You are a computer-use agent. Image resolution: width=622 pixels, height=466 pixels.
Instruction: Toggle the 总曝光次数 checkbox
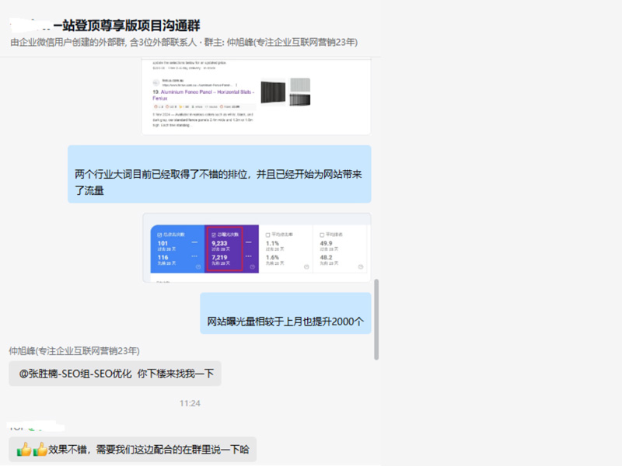(214, 235)
